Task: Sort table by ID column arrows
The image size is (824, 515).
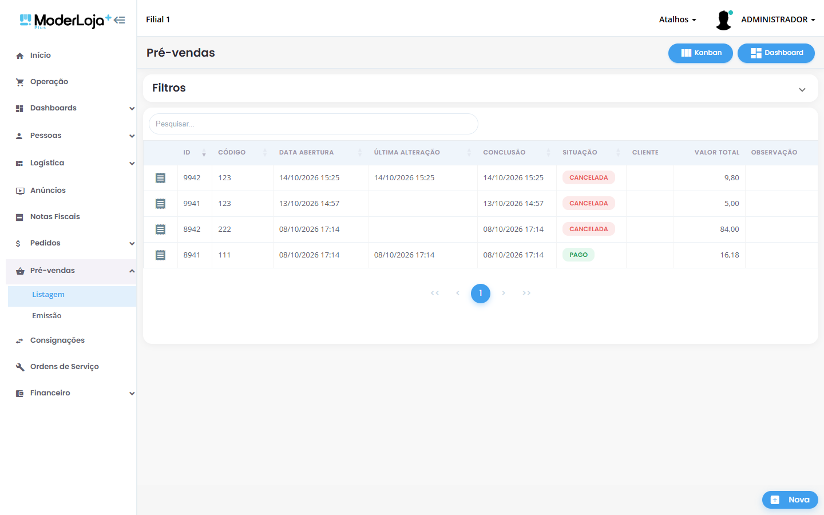Action: pyautogui.click(x=204, y=153)
